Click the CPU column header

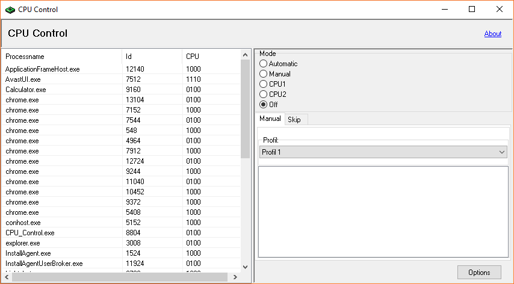211,57
